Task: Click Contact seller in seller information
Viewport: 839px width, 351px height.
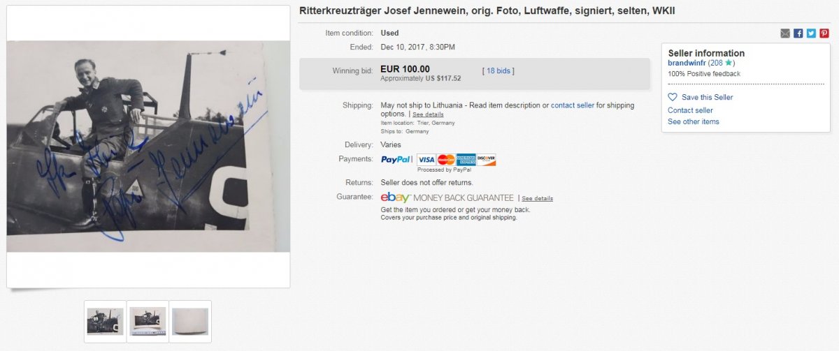Action: pyautogui.click(x=690, y=110)
